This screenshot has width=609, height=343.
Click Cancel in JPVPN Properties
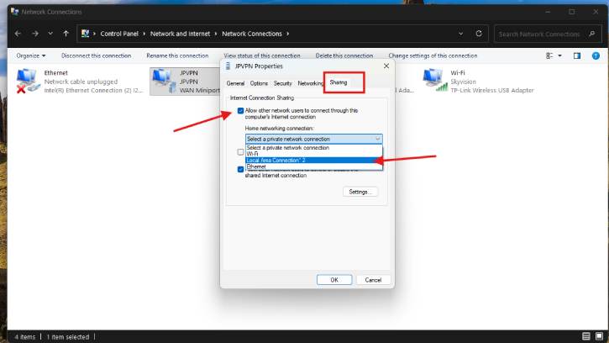tap(373, 280)
